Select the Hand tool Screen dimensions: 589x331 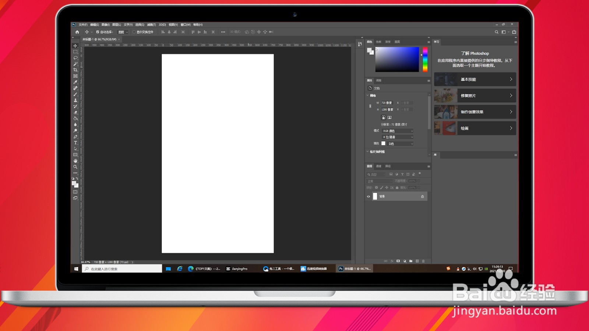click(75, 161)
